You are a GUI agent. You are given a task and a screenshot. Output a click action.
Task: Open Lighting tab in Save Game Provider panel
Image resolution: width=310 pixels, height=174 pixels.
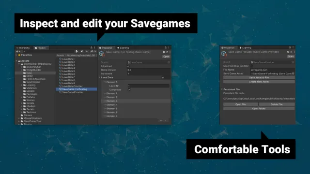(246, 47)
